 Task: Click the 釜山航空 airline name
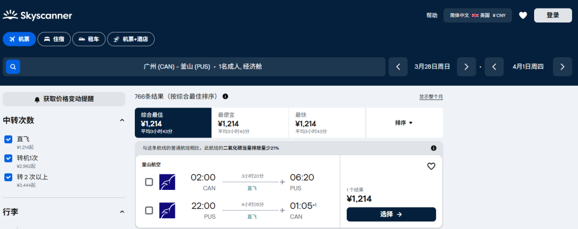[151, 165]
